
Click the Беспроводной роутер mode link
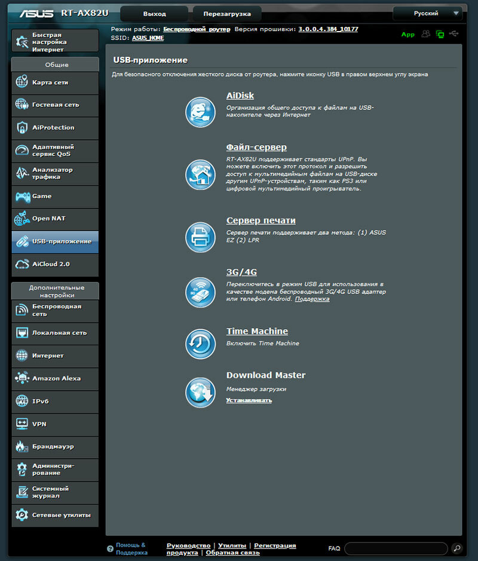(197, 29)
